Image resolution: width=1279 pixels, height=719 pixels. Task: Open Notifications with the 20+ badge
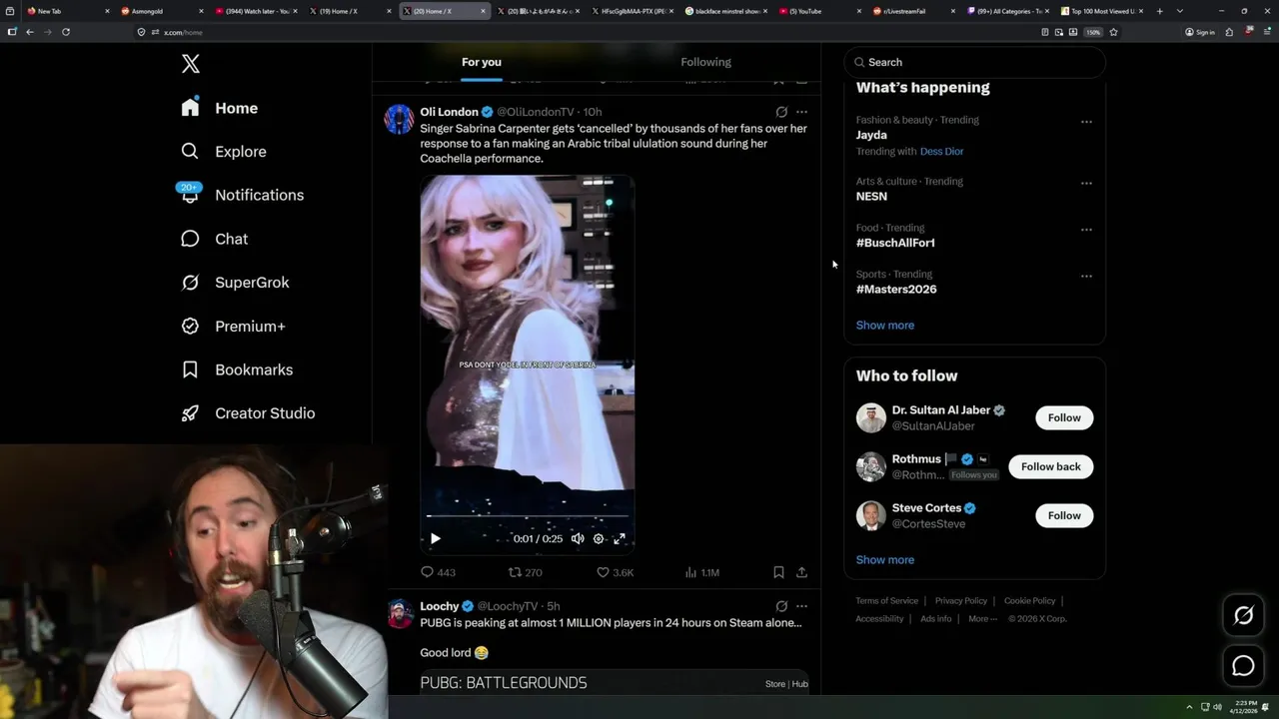pyautogui.click(x=242, y=195)
